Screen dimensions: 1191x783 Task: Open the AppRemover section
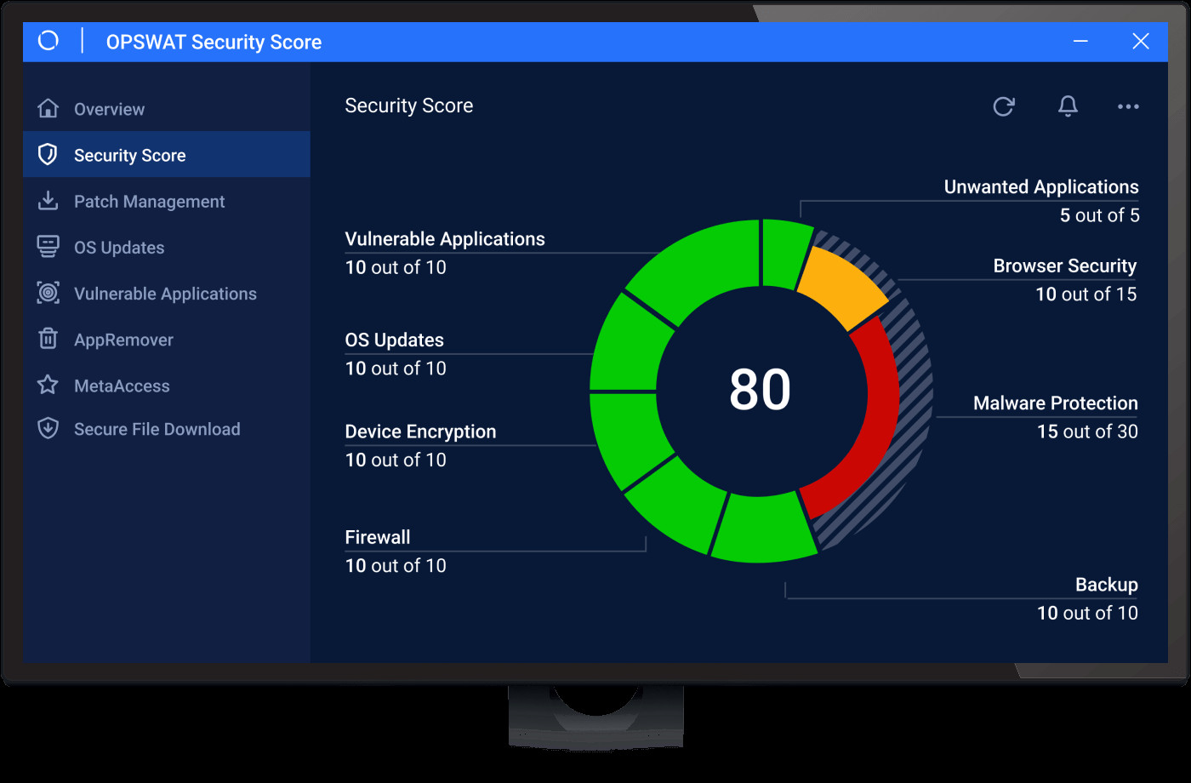click(167, 339)
